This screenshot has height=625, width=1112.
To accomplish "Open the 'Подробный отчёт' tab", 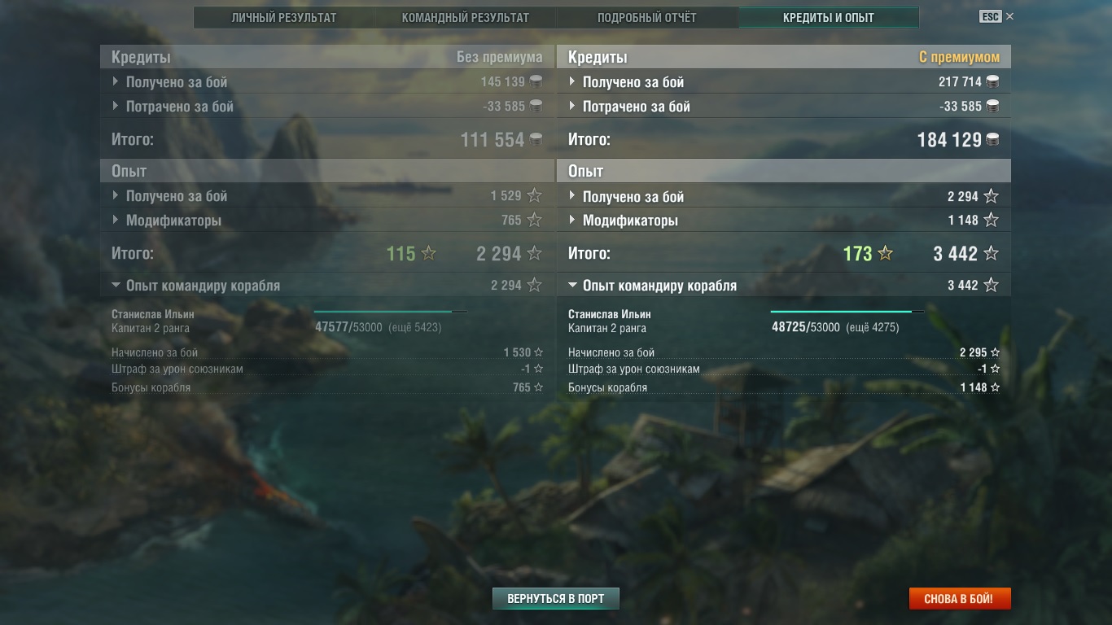I will pyautogui.click(x=647, y=17).
